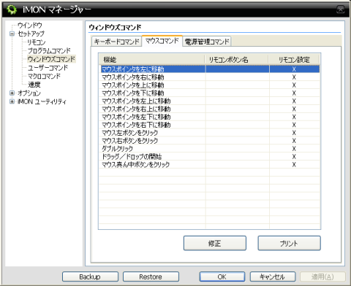Click the iMON gear logo icon
Screen dimensions: 351x286
12,9
